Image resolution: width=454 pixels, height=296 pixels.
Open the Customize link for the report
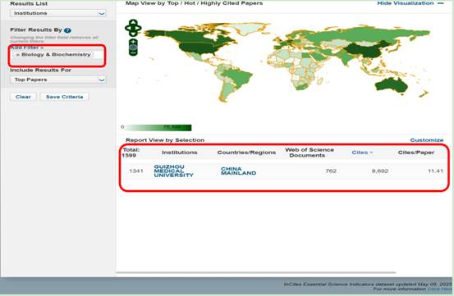point(426,140)
